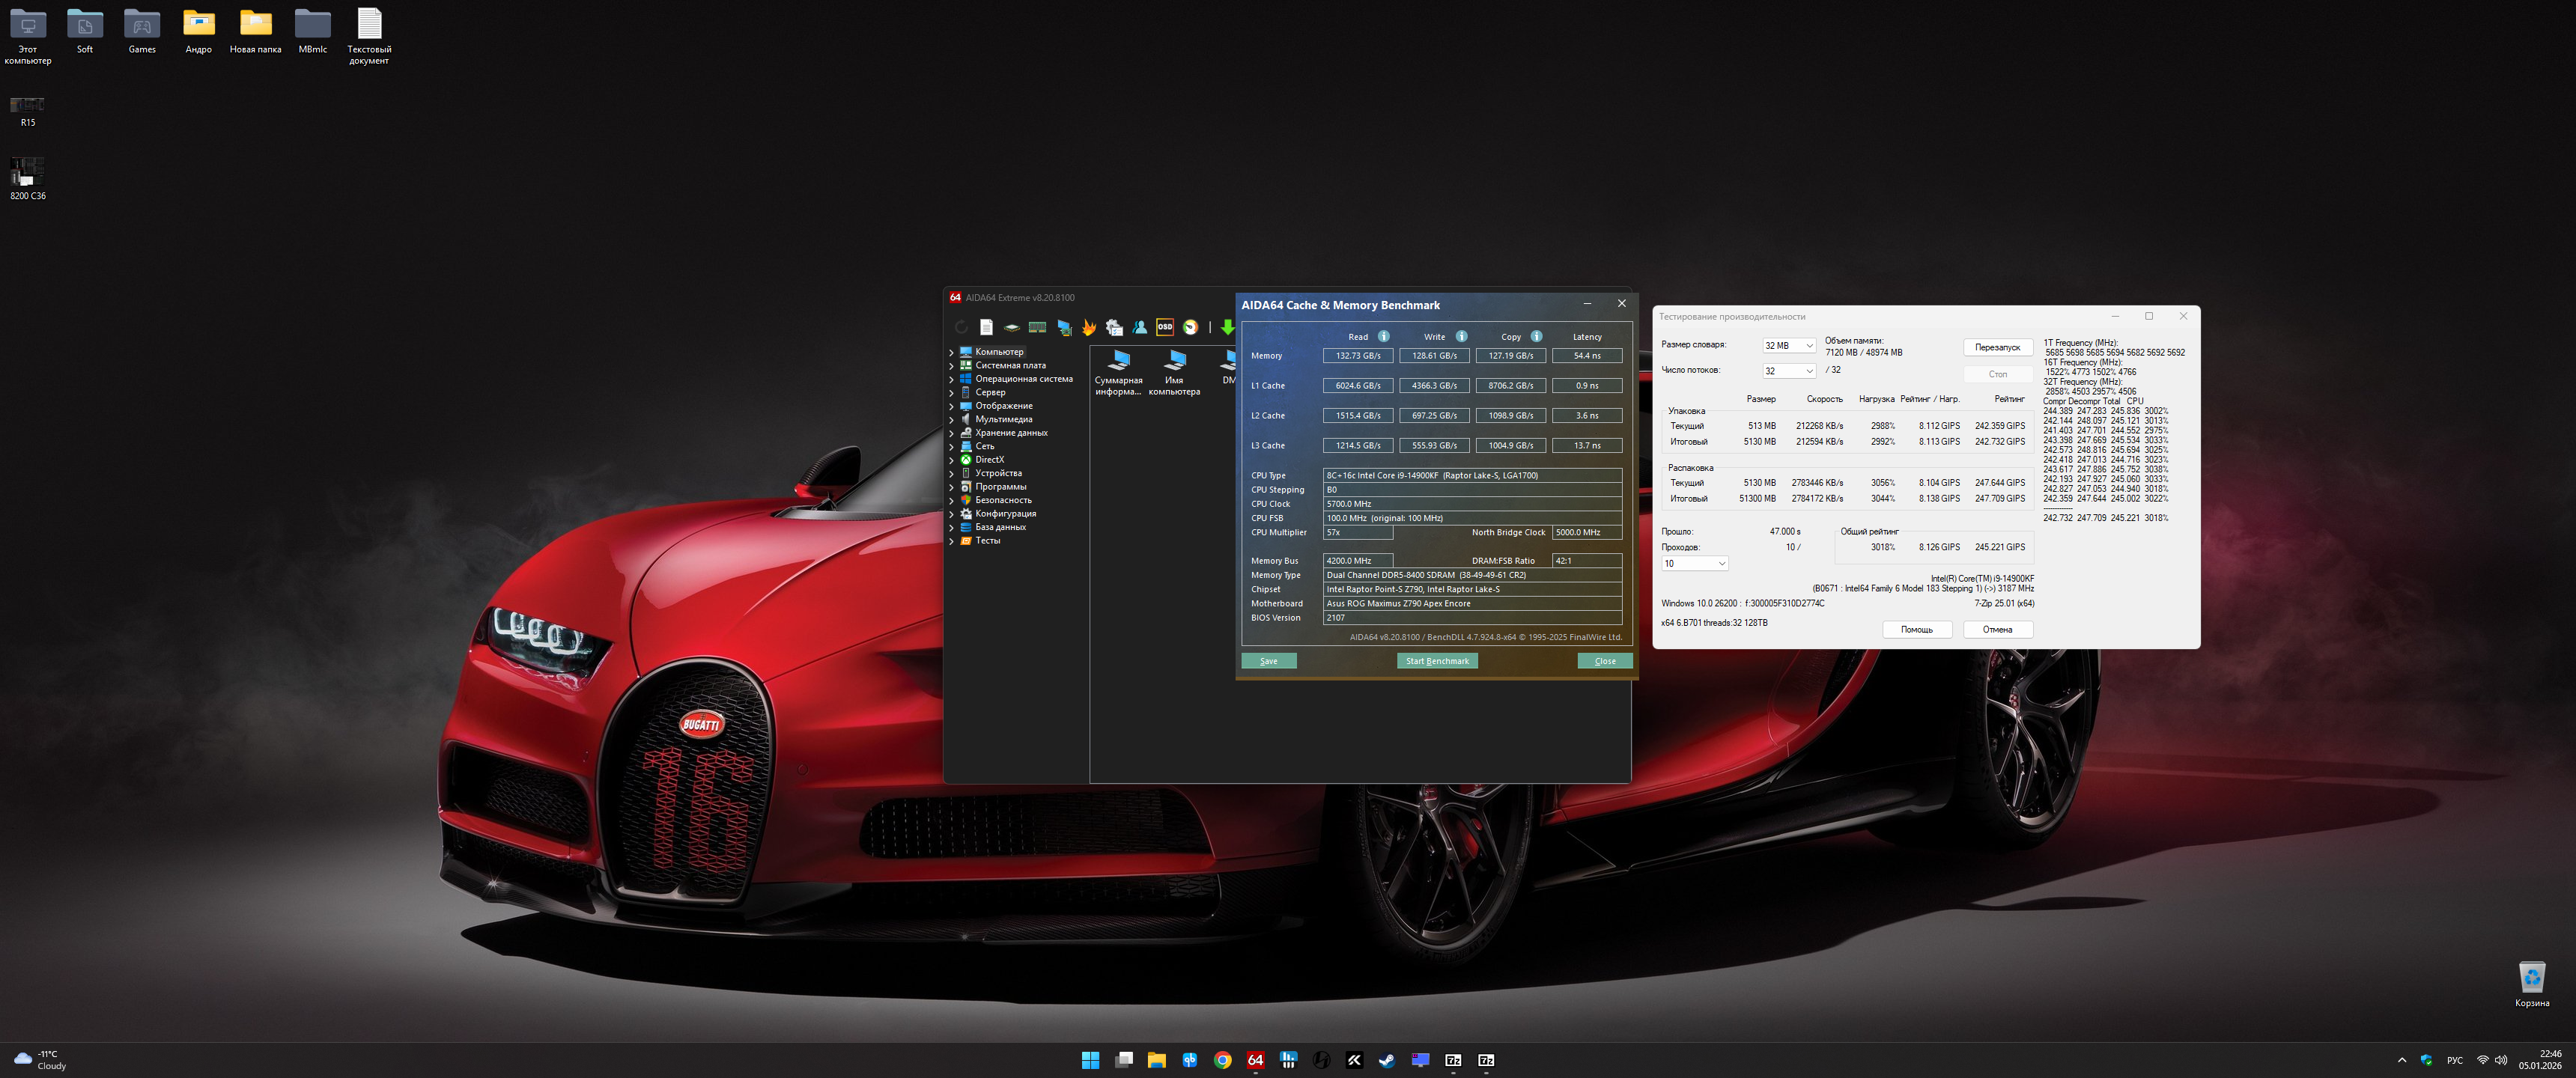Open the passes count dropdown showing 10
2576x1078 pixels.
(x=1695, y=564)
